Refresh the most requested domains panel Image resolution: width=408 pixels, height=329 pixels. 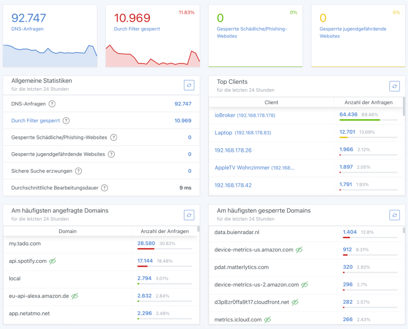(x=189, y=215)
